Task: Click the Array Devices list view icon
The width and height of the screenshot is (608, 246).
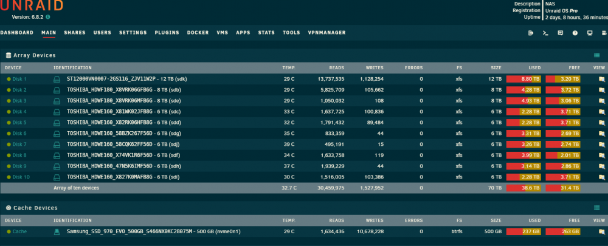Action: pyautogui.click(x=597, y=55)
